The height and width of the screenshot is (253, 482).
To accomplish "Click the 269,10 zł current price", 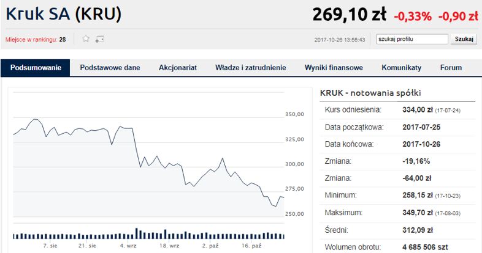I will 349,14.
